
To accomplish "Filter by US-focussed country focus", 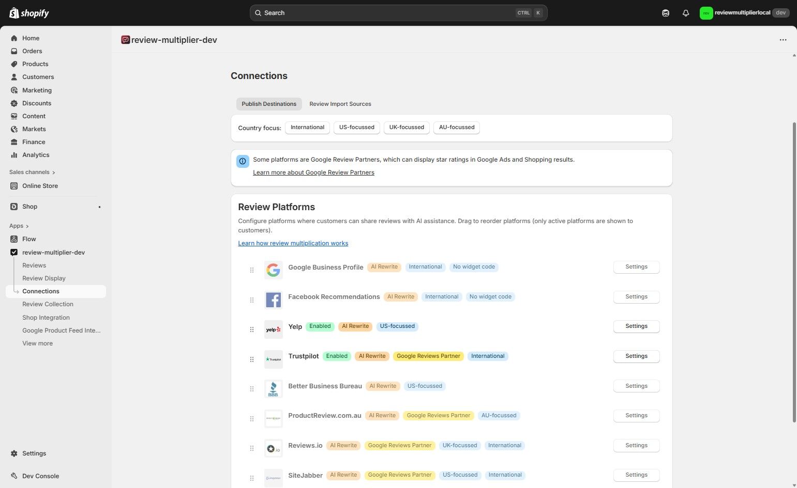I will 357,128.
